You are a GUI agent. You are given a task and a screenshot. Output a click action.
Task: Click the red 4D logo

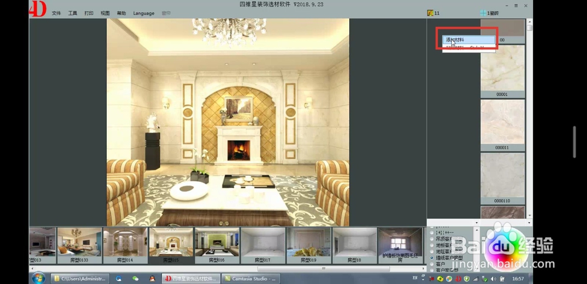(38, 9)
